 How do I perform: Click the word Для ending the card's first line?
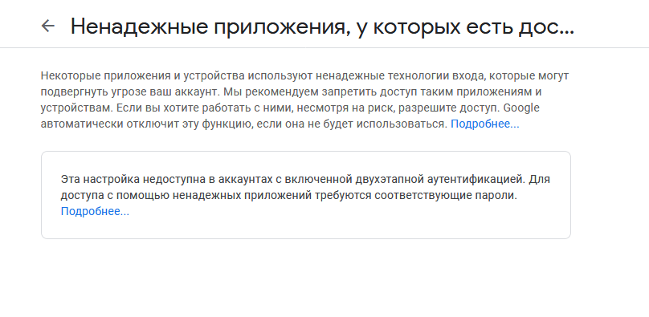(540, 180)
